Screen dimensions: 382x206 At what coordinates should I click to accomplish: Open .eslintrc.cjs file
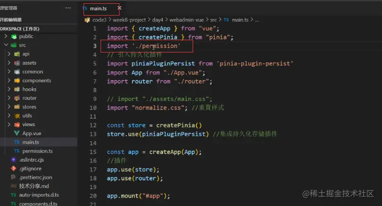(32, 160)
